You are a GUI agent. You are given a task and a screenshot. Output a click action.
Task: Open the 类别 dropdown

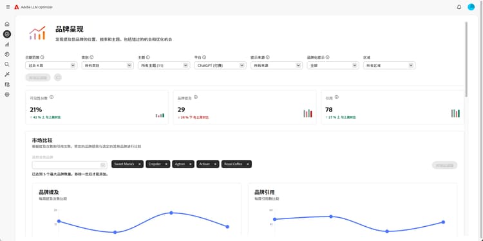click(x=108, y=65)
